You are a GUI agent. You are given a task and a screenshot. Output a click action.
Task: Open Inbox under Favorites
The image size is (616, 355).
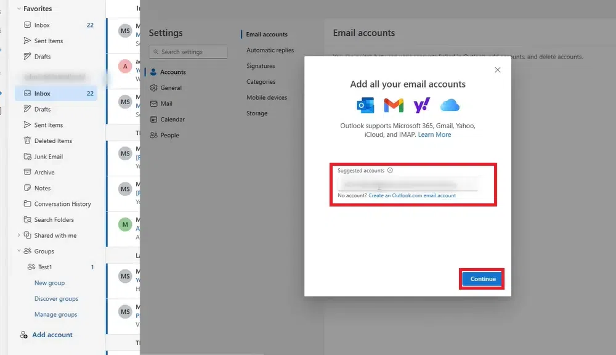pyautogui.click(x=56, y=25)
